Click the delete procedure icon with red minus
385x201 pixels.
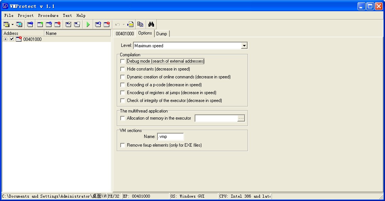pos(57,24)
